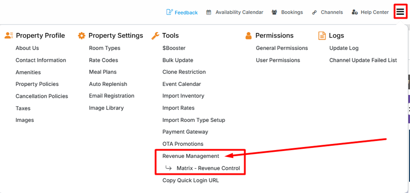Image resolution: width=410 pixels, height=193 pixels.
Task: Click the Channels link icon
Action: tap(314, 12)
